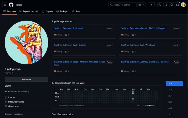Switch to the Packages tab
Screen dimensions: 188x118
point(62,11)
